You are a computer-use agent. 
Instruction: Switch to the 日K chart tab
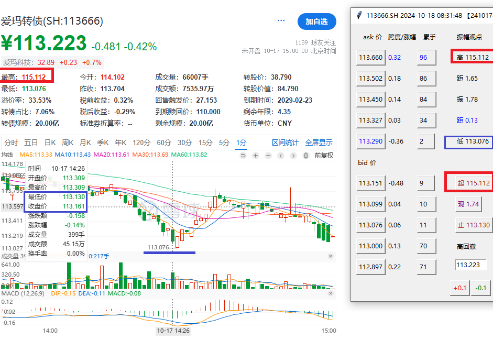(50, 142)
